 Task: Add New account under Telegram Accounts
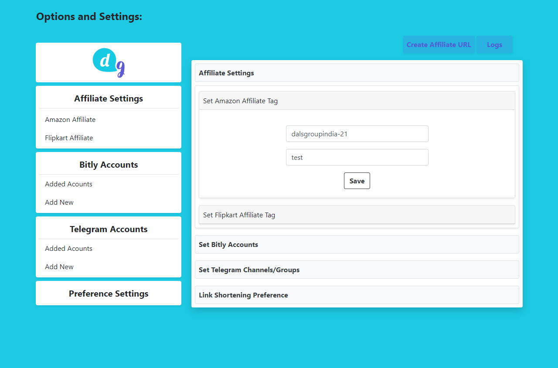[59, 267]
